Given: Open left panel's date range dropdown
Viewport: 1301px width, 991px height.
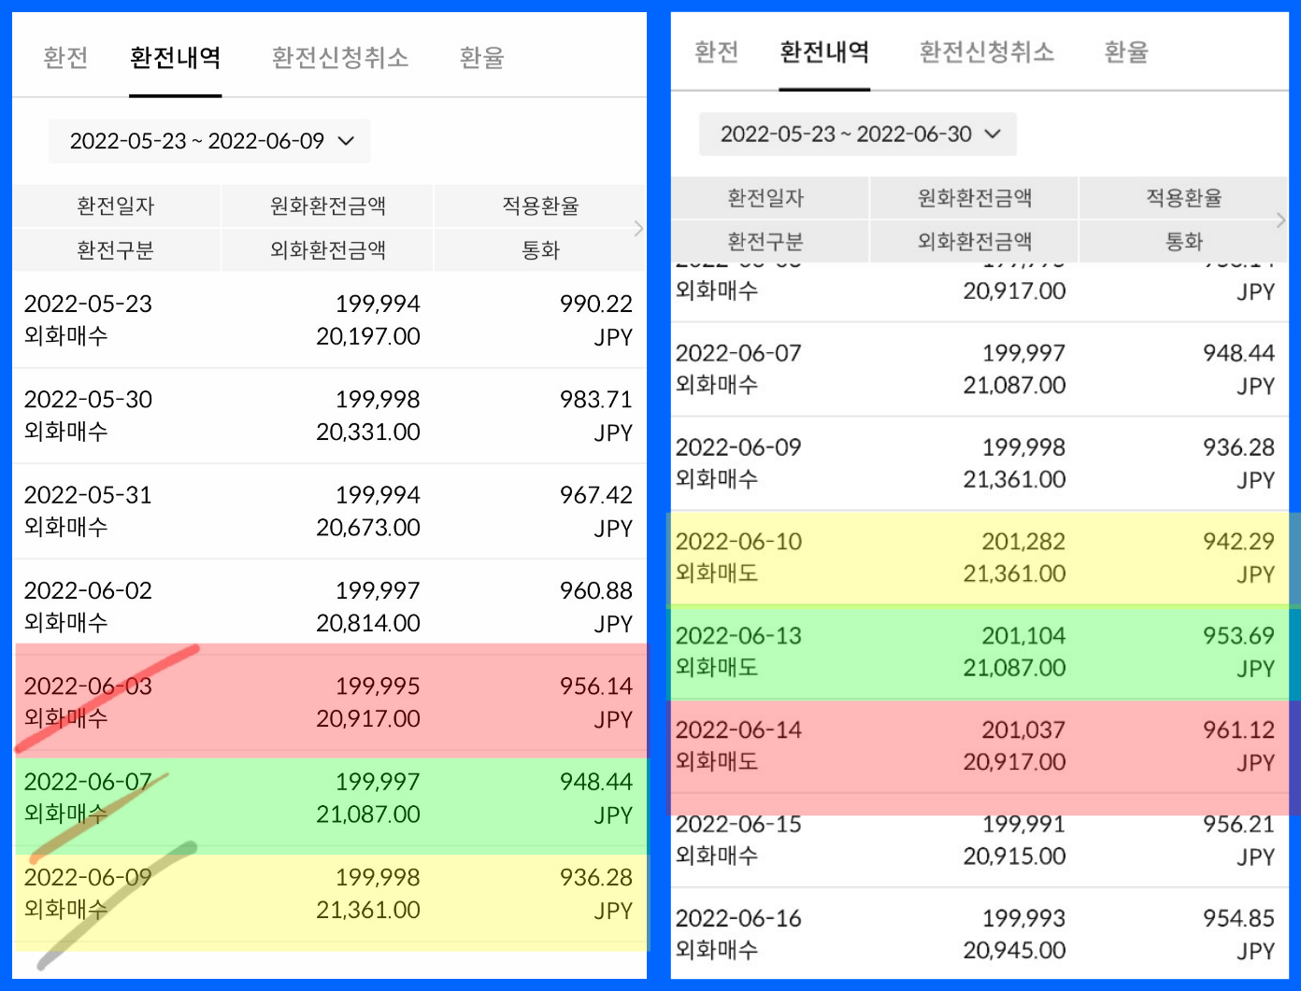Looking at the screenshot, I should click(207, 141).
